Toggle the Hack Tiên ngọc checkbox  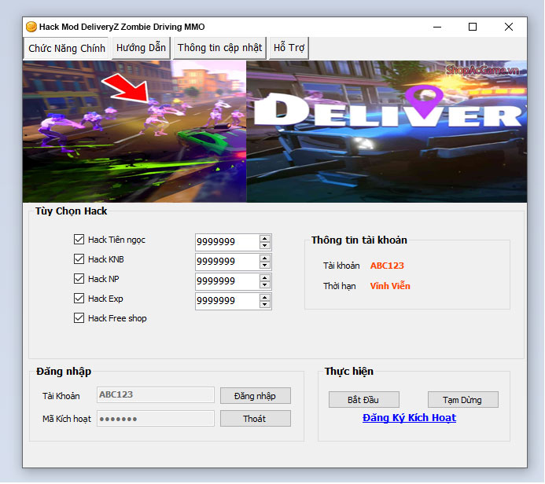pos(79,240)
